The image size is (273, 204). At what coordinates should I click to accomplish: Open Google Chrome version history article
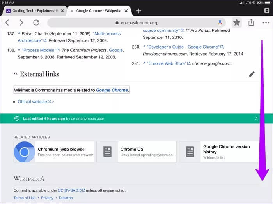point(219,152)
